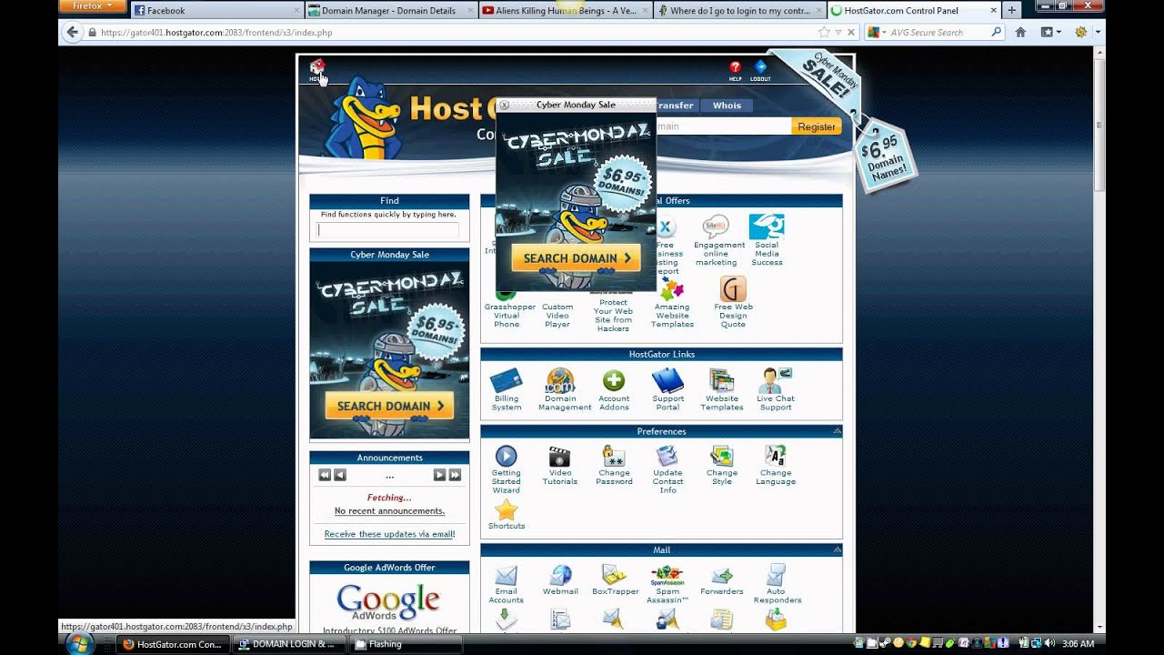Click the Register domain button
Image resolution: width=1164 pixels, height=655 pixels.
tap(816, 126)
